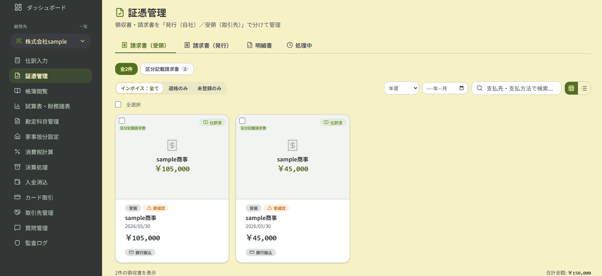The width and height of the screenshot is (602, 276).
Task: Click the 一覧 link next to 顧問先
Action: click(x=83, y=27)
